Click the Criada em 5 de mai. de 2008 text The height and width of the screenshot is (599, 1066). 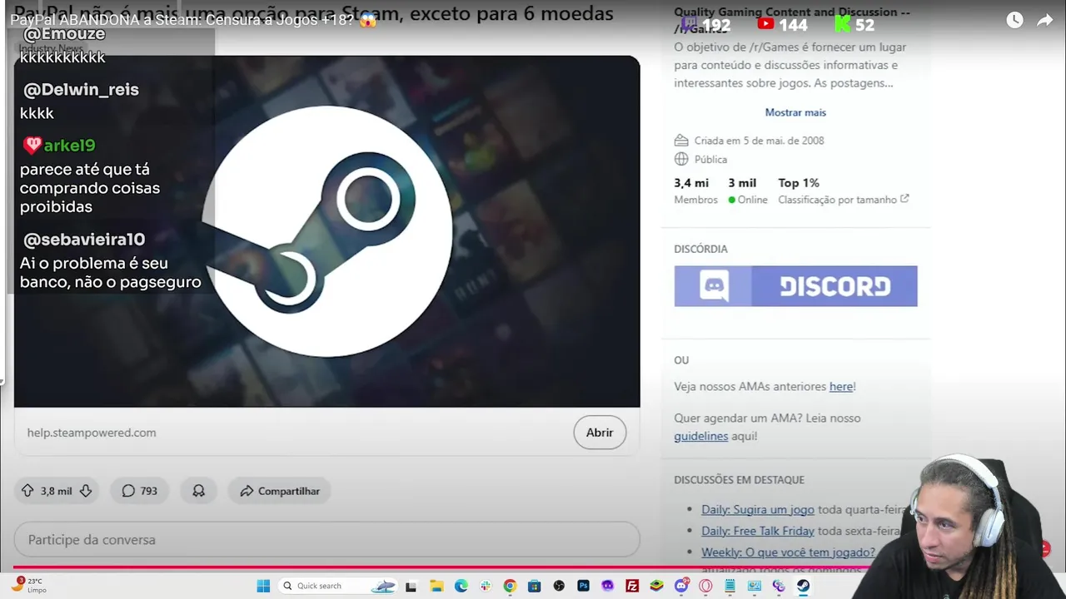click(759, 141)
